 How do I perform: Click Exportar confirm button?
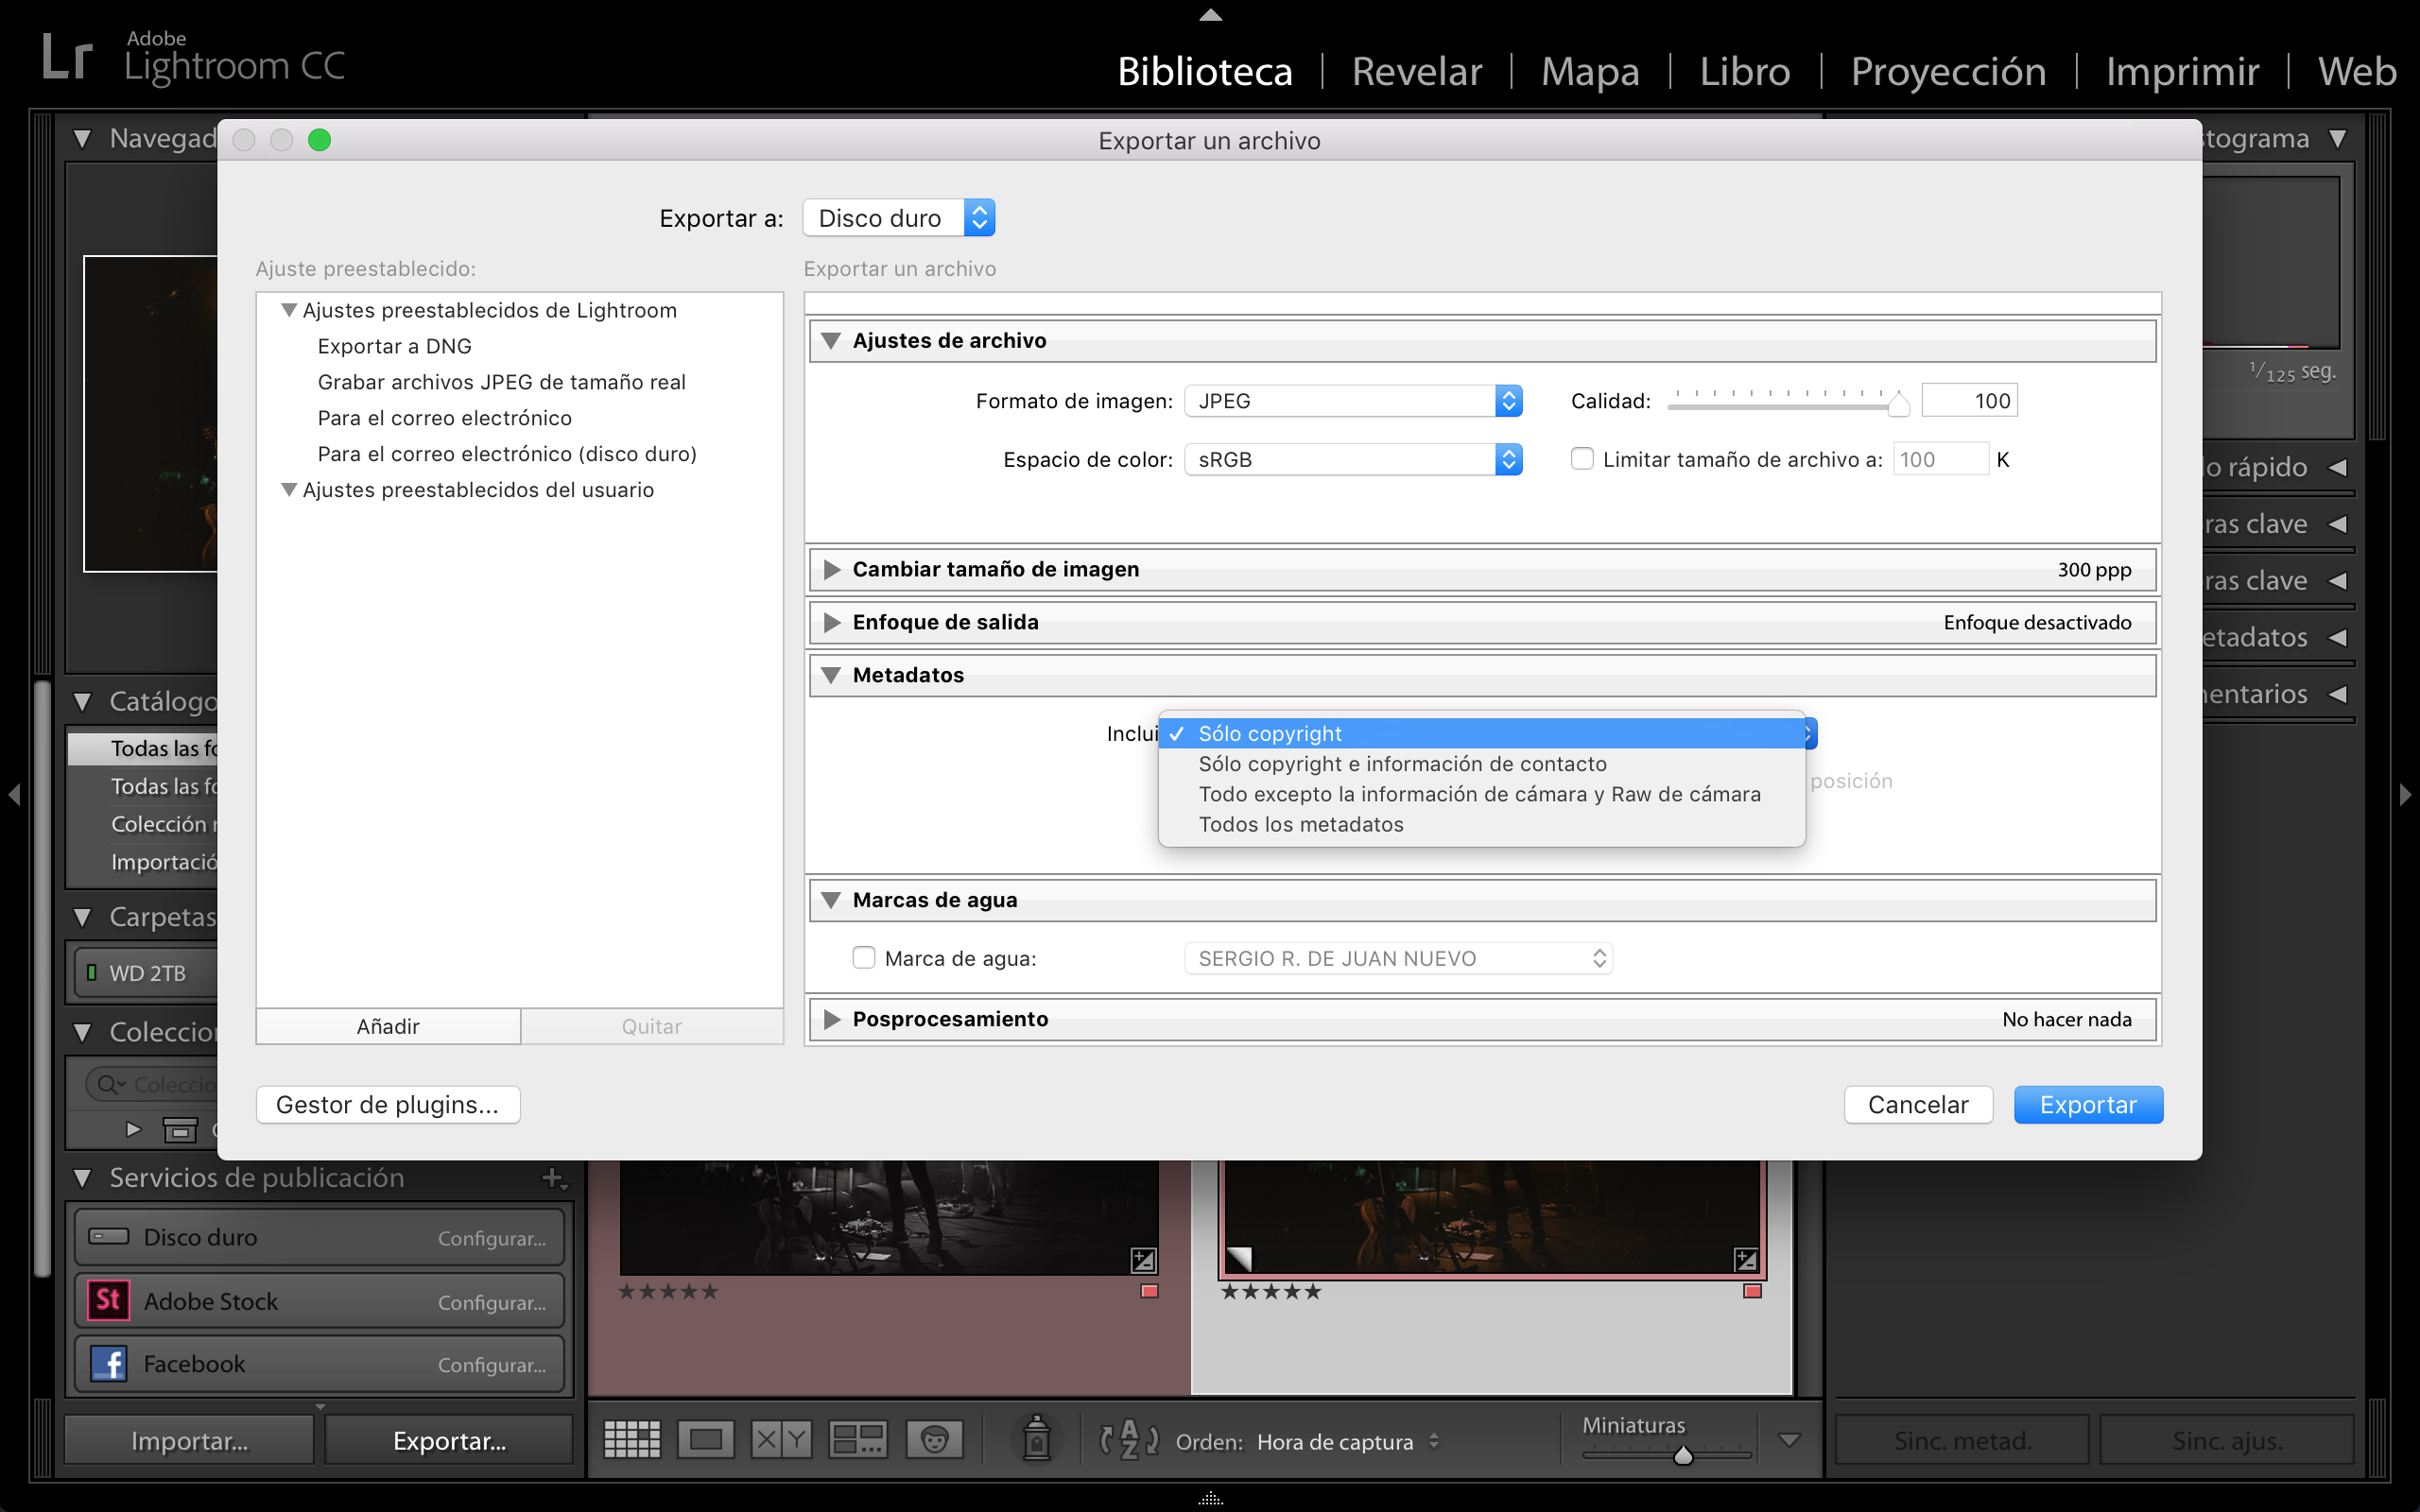(2087, 1105)
